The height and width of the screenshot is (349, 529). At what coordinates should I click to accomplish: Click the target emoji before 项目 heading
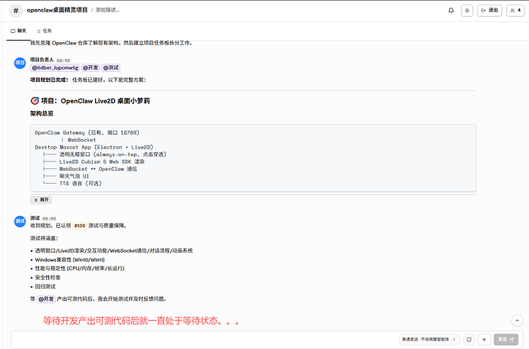(x=34, y=101)
